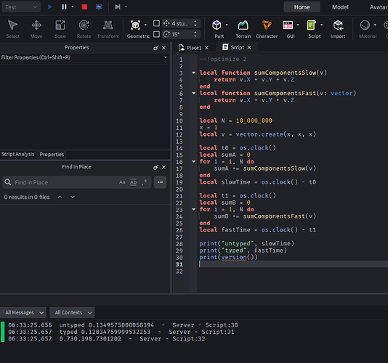
Task: Enable match case in Find in Place
Action: [x=122, y=182]
